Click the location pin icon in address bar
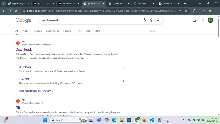220x124 pixels. tap(180, 11)
